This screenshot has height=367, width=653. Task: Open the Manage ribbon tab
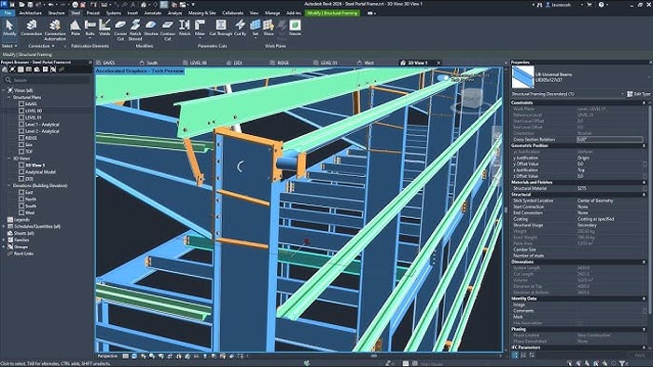(272, 13)
